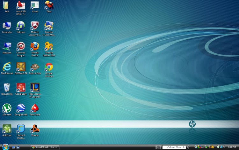Screen dimensions: 239x150
Task: Open the Reason desktop shortcut
Action: pos(35,130)
